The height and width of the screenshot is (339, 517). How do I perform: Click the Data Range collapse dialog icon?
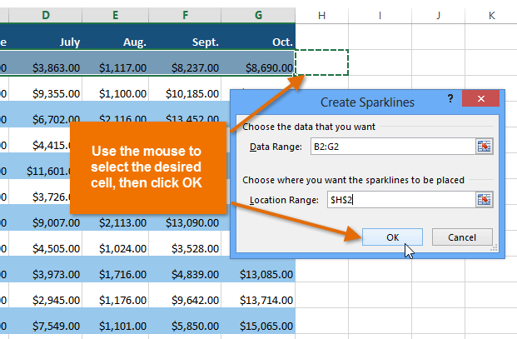[x=484, y=147]
